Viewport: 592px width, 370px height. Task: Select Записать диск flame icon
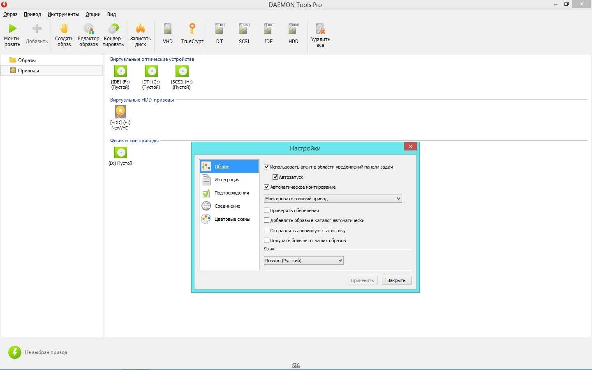coord(141,28)
